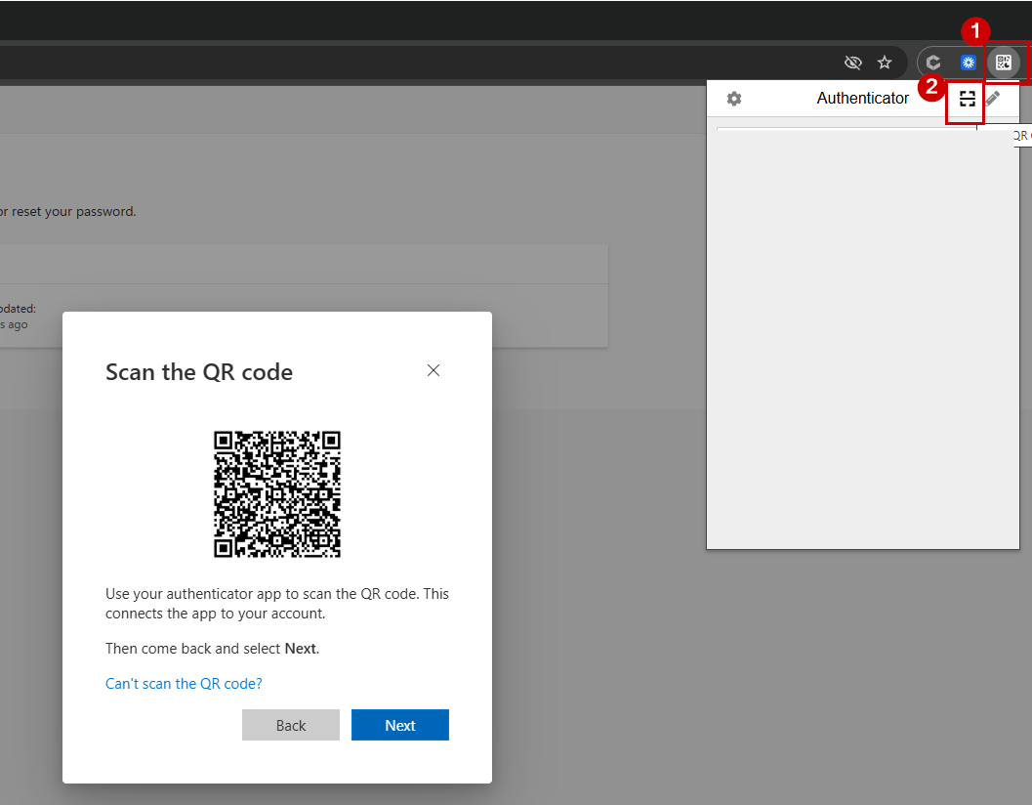1032x805 pixels.
Task: Click the crossed-out eye icon in address bar
Action: 853,63
